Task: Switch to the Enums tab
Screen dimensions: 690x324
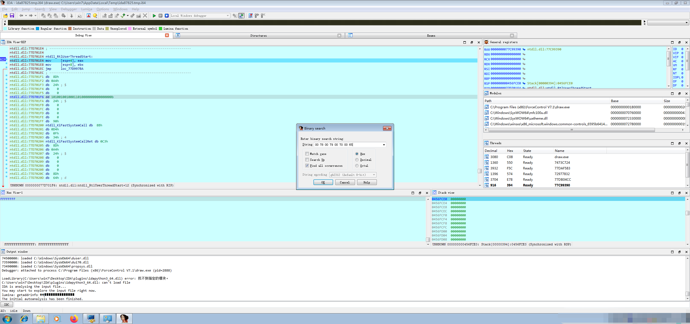Action: point(431,36)
